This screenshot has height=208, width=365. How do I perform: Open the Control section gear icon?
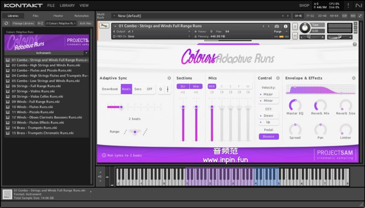coord(278,78)
